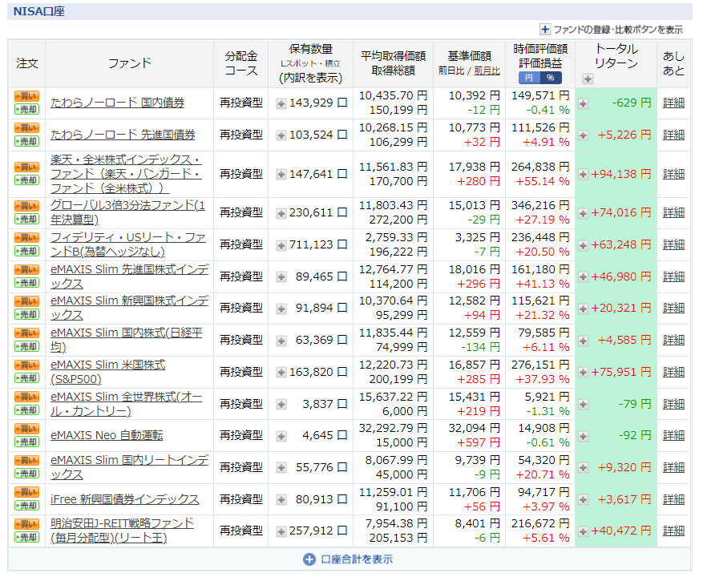Open fund page iFree 新興国債券インデックス
Screen dimensions: 703x581
click(x=124, y=499)
